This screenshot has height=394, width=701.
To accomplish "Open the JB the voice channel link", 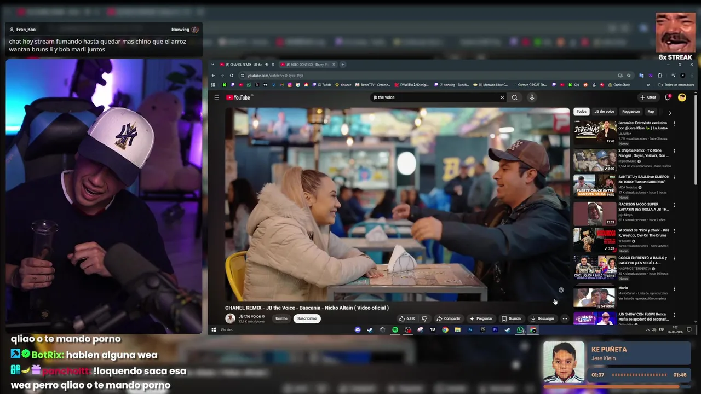I will click(x=250, y=316).
